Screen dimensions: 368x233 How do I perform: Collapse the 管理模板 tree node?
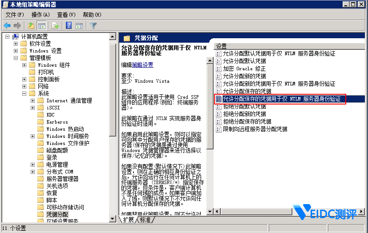(x=16, y=58)
